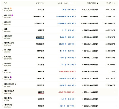Favorite BTC/KRW with its star
Viewport: 119px width, 109px height.
(2, 16)
